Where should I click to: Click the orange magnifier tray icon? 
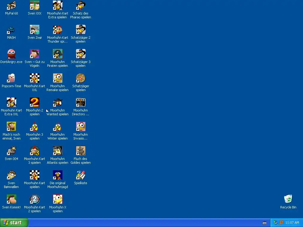point(281,223)
